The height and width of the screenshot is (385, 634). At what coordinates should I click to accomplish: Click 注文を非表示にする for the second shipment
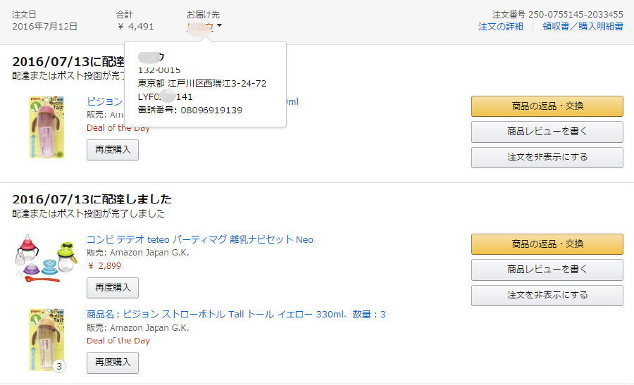[x=547, y=295]
